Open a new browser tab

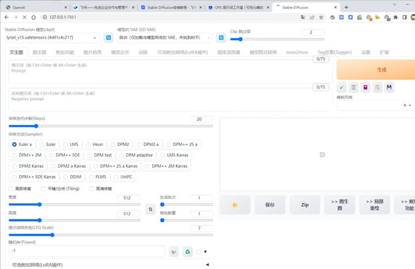coord(346,7)
